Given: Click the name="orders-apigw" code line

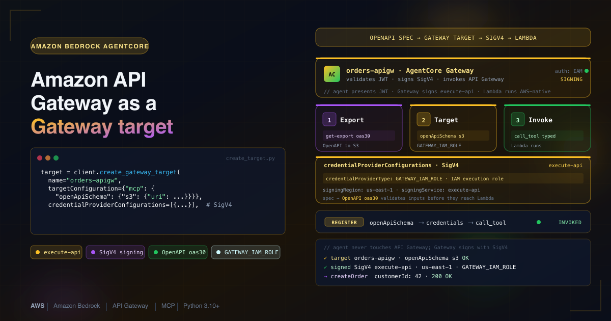Looking at the screenshot, I should click(x=84, y=180).
